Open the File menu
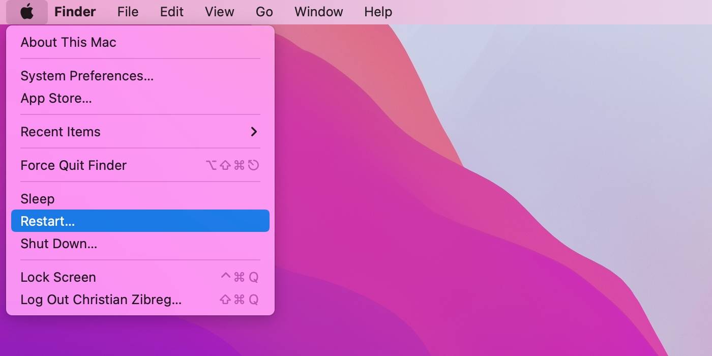Image resolution: width=712 pixels, height=356 pixels. [x=128, y=12]
